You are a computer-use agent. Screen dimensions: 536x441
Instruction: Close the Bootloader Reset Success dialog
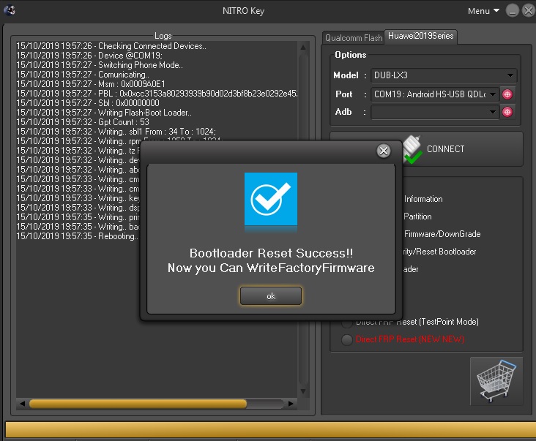click(x=384, y=151)
